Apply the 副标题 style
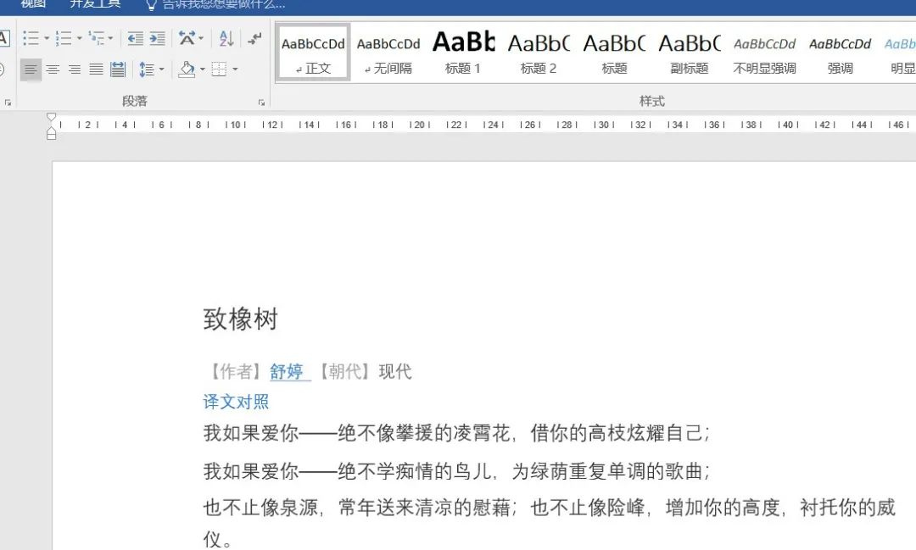 click(690, 53)
